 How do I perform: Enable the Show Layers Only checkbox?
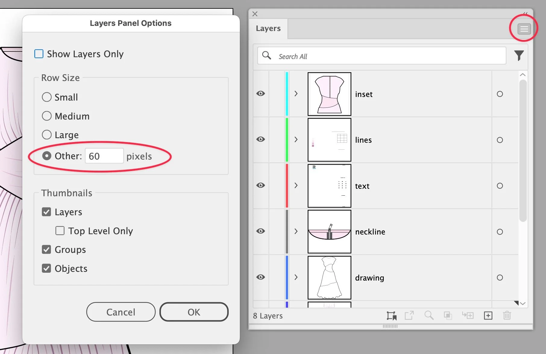[x=39, y=54]
